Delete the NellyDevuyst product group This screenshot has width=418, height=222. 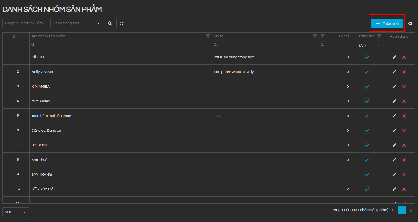(404, 72)
